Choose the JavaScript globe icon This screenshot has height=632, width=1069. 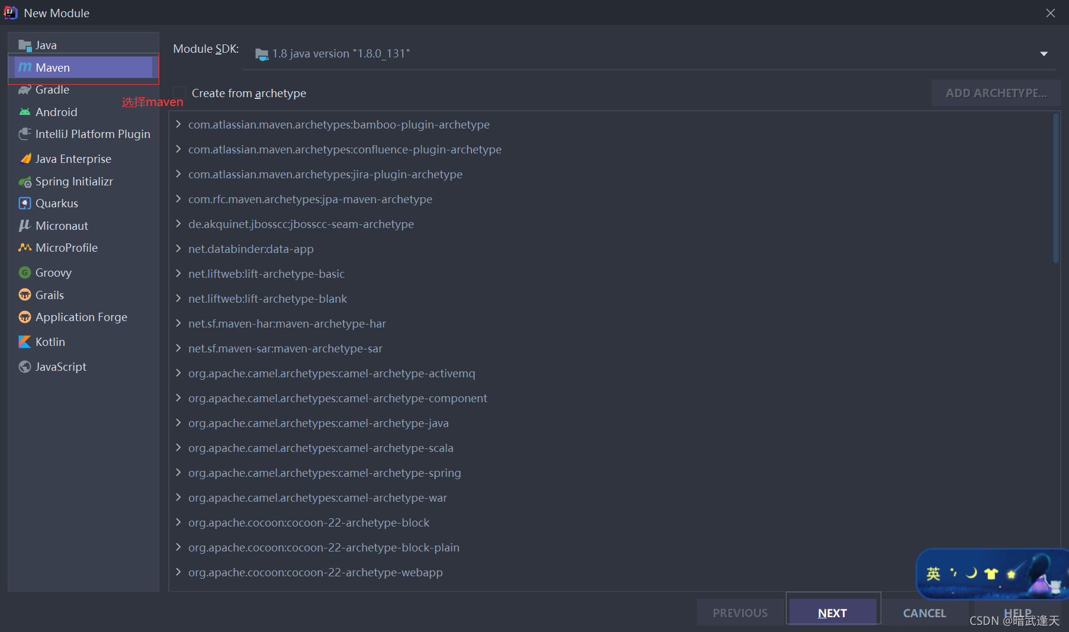coord(25,367)
